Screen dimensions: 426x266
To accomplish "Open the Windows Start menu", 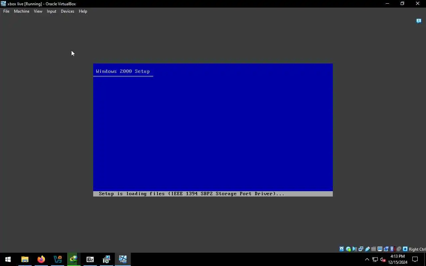I will [8, 259].
